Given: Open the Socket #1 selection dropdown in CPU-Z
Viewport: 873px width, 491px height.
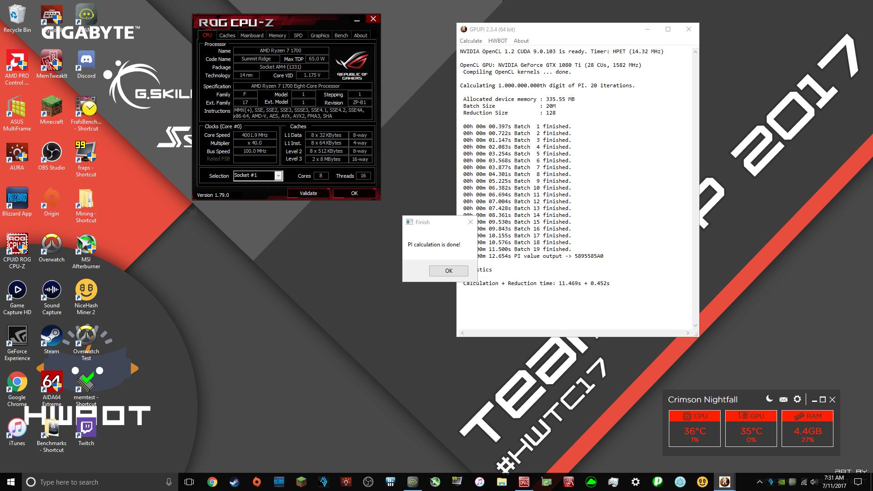Looking at the screenshot, I should [278, 176].
